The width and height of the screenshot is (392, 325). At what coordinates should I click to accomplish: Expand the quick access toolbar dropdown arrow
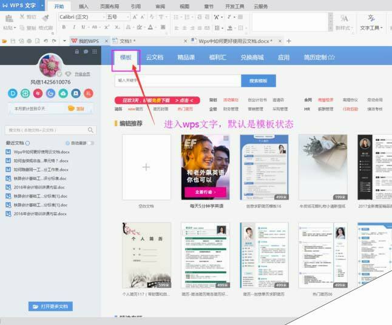tap(64, 41)
